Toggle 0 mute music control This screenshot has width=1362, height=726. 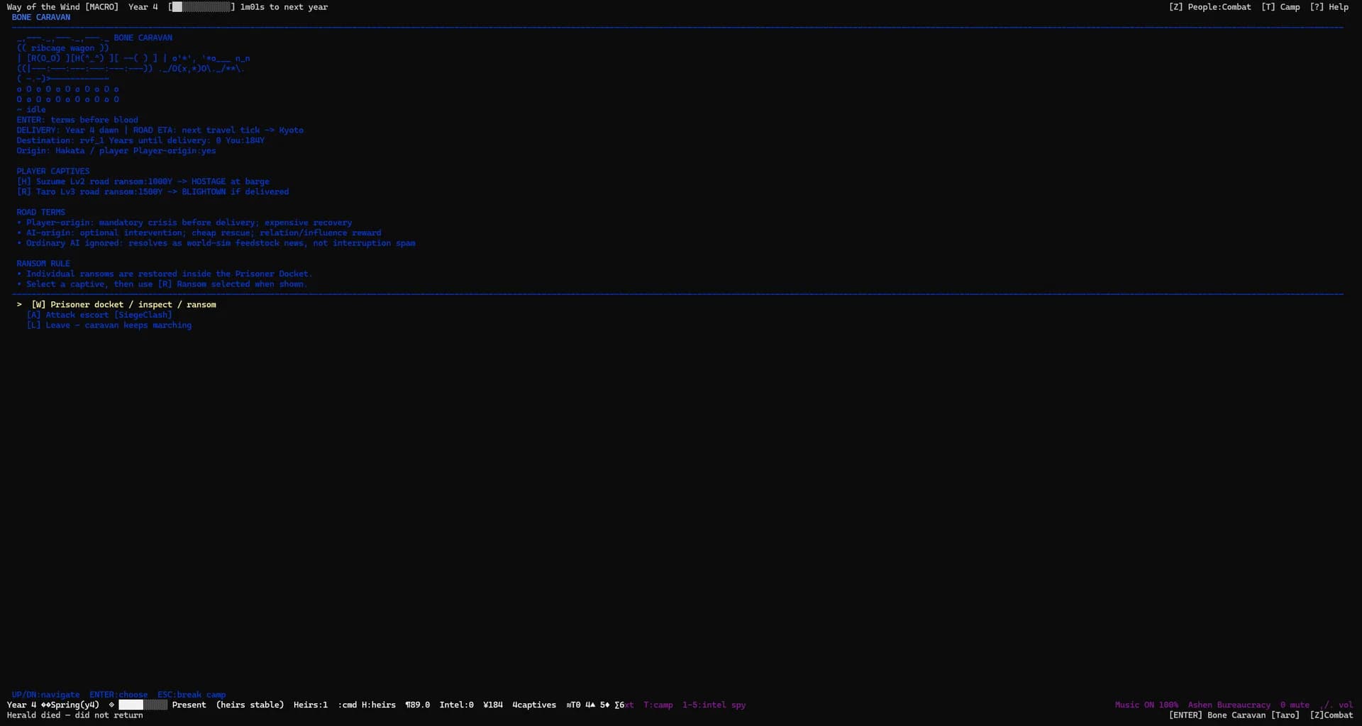pos(1295,705)
